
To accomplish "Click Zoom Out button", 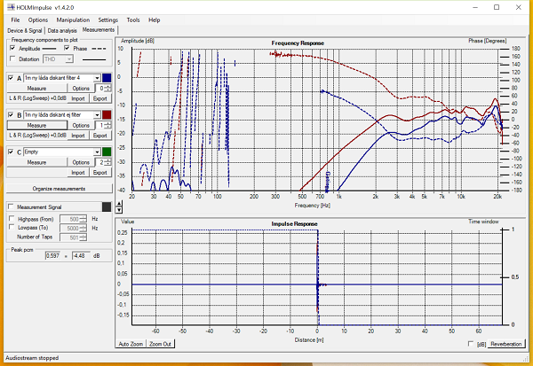I will (x=160, y=344).
